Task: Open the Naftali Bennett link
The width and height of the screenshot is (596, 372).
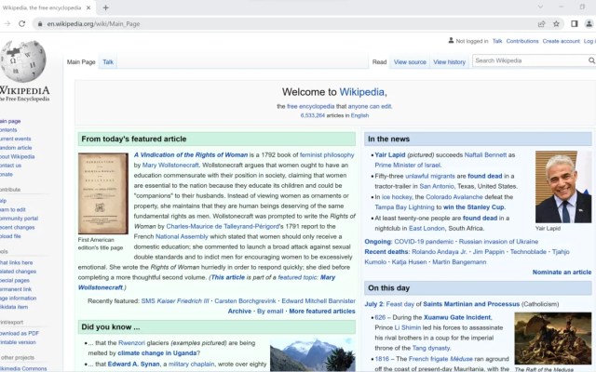Action: point(485,155)
